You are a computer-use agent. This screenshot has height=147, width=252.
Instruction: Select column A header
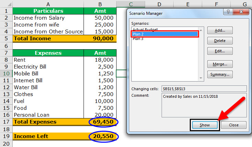[x=48, y=4]
